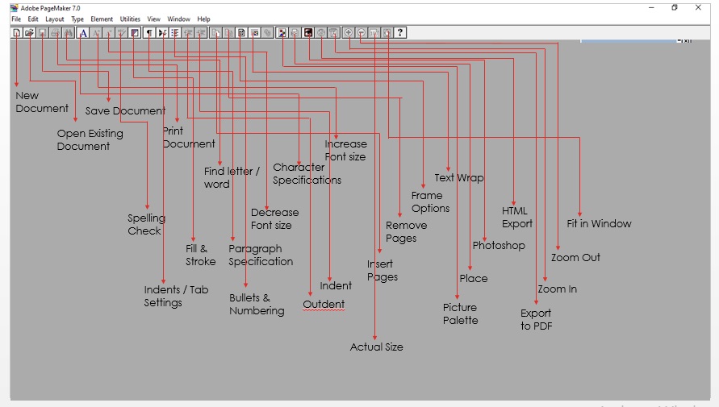This screenshot has width=719, height=407.
Task: Click the Save document toolbar icon
Action: coord(42,33)
